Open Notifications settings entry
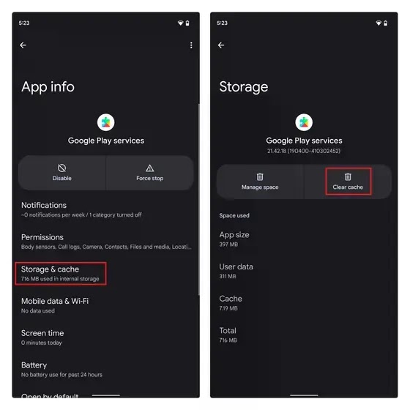Image resolution: width=410 pixels, height=410 pixels. pos(106,209)
